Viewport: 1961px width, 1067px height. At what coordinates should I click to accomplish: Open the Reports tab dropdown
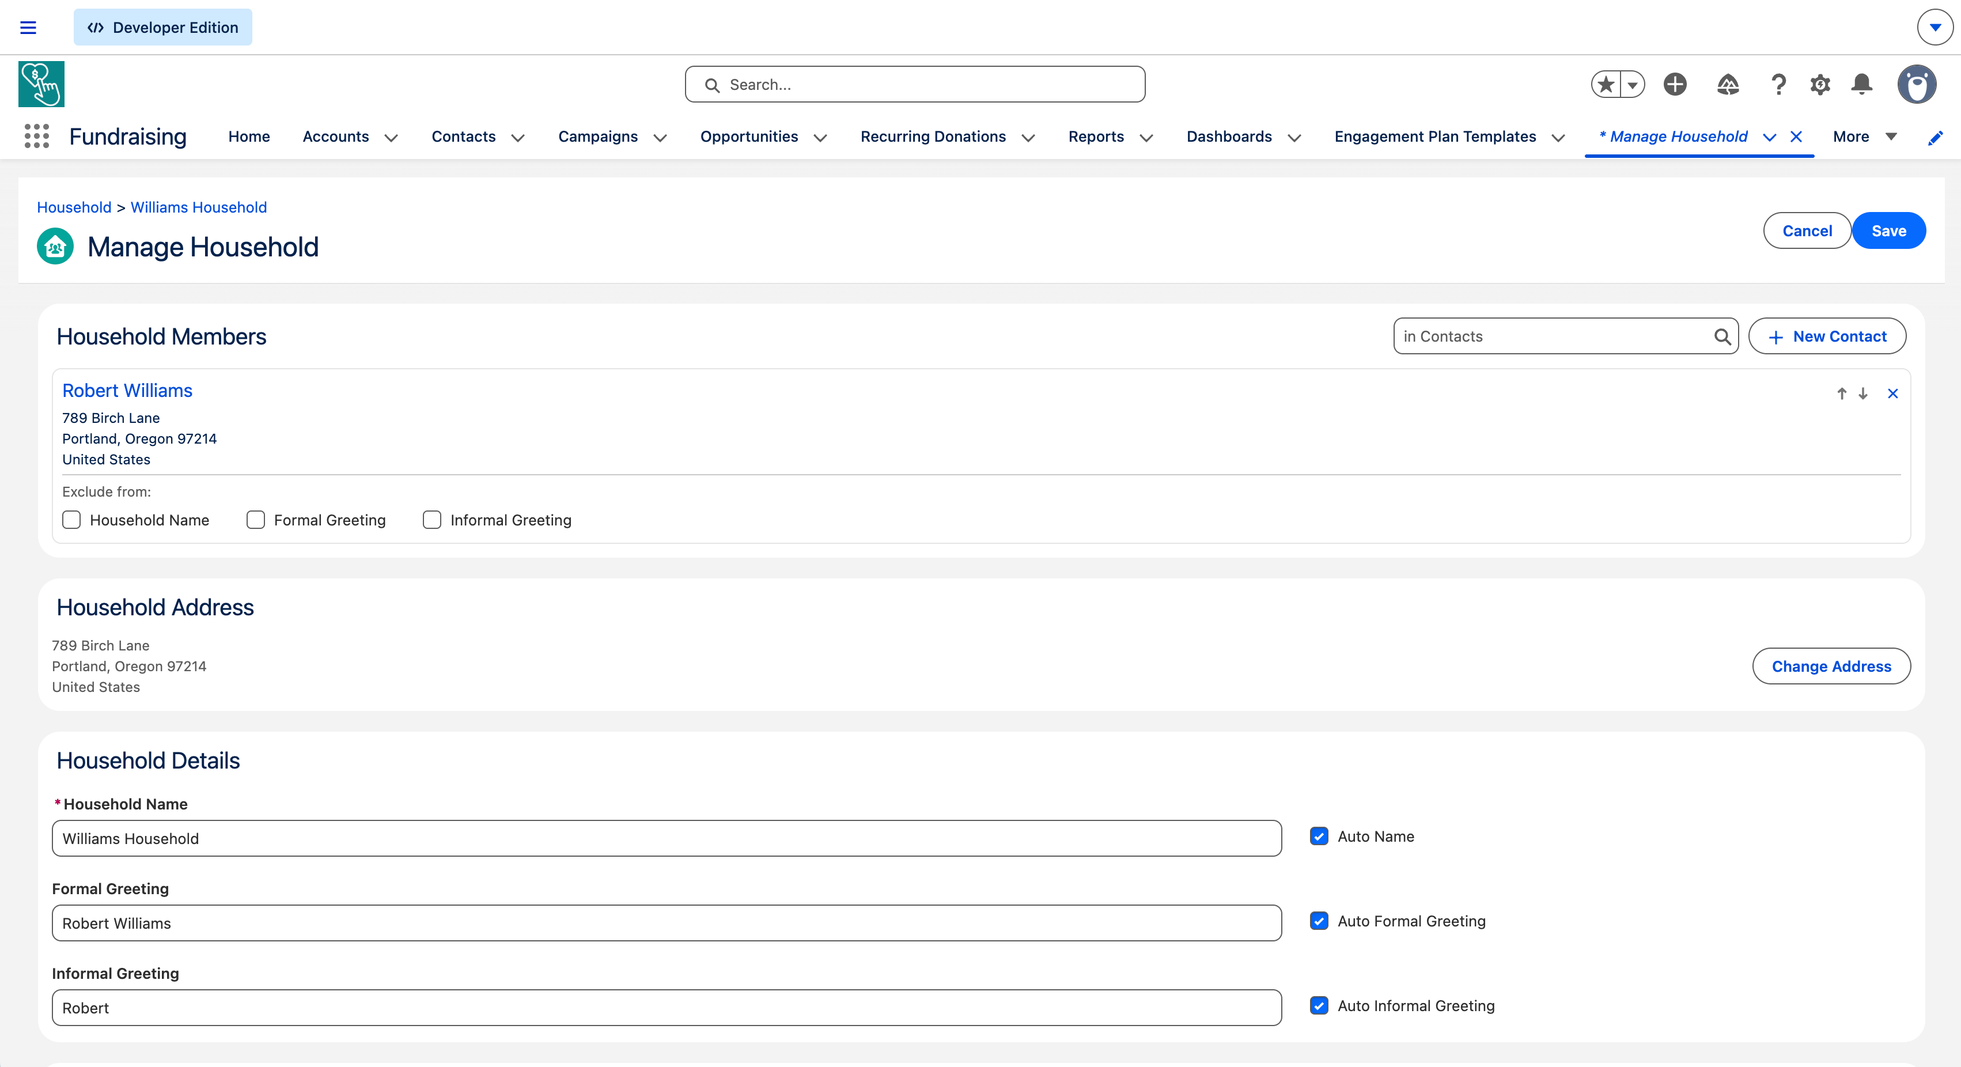coord(1147,138)
